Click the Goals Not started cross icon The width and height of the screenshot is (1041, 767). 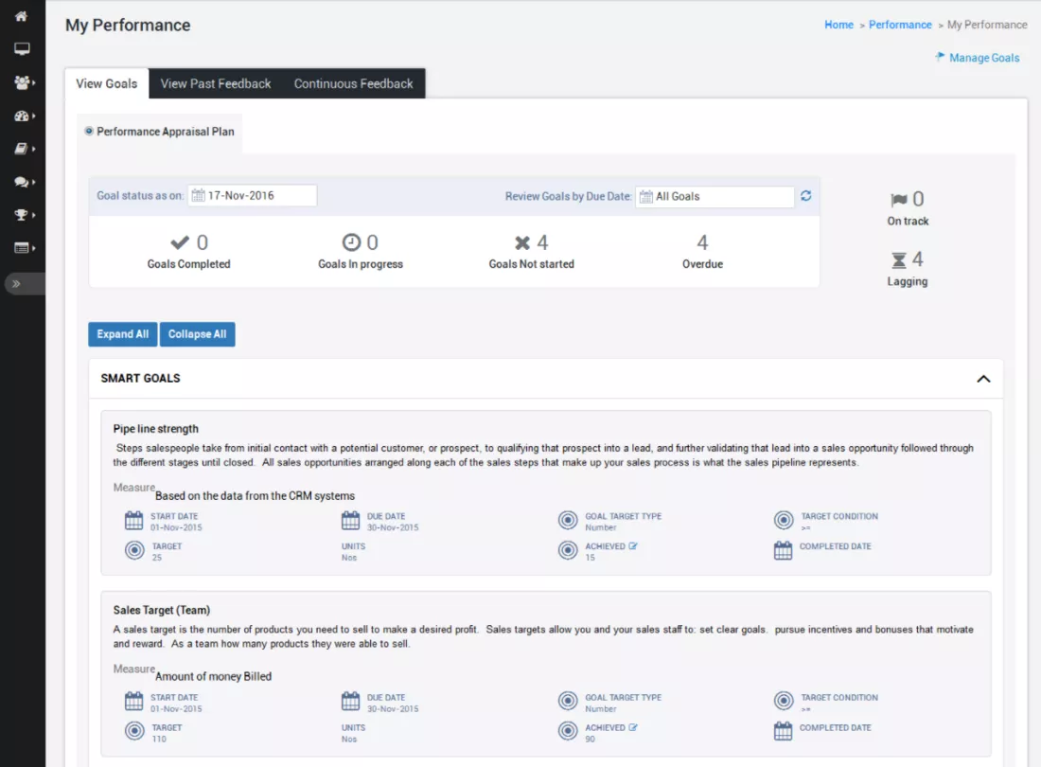point(522,243)
